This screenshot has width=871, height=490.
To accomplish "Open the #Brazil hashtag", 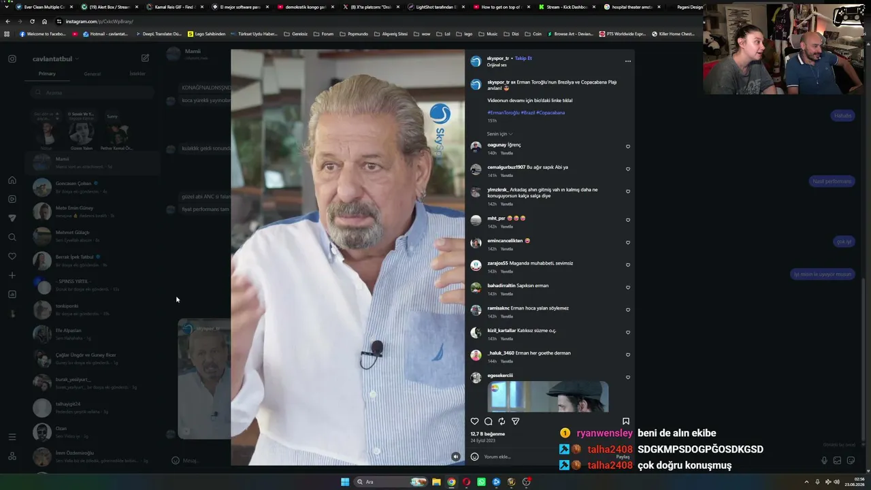I will click(x=528, y=112).
